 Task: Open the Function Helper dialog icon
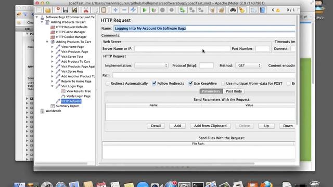[253, 10]
